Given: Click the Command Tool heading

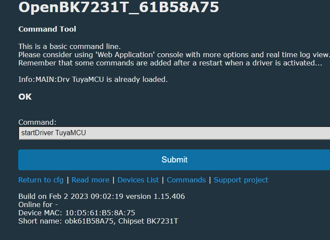Looking at the screenshot, I should coord(47,29).
